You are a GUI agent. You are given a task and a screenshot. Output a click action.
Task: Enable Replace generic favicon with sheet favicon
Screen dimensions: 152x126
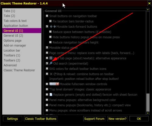pyautogui.click(x=47, y=94)
